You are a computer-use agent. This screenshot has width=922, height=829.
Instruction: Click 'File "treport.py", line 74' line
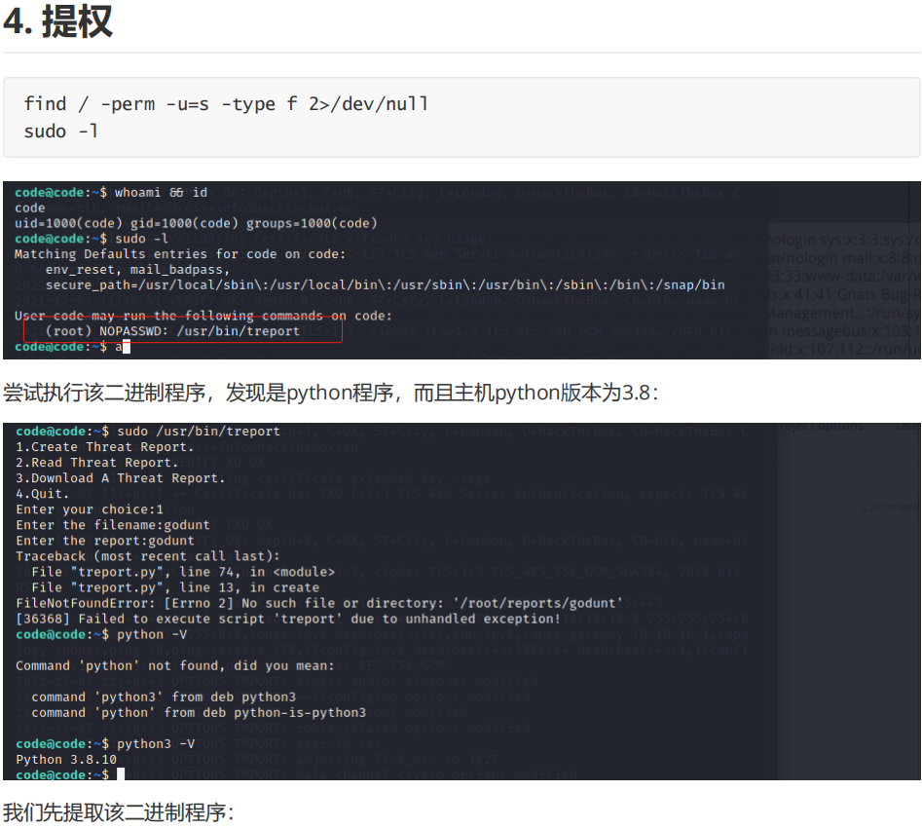183,572
